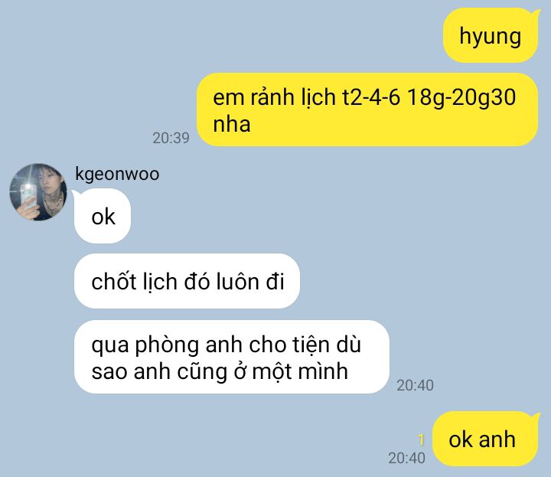Click the phone shown in the avatar photo
This screenshot has width=551, height=477.
pos(28,198)
